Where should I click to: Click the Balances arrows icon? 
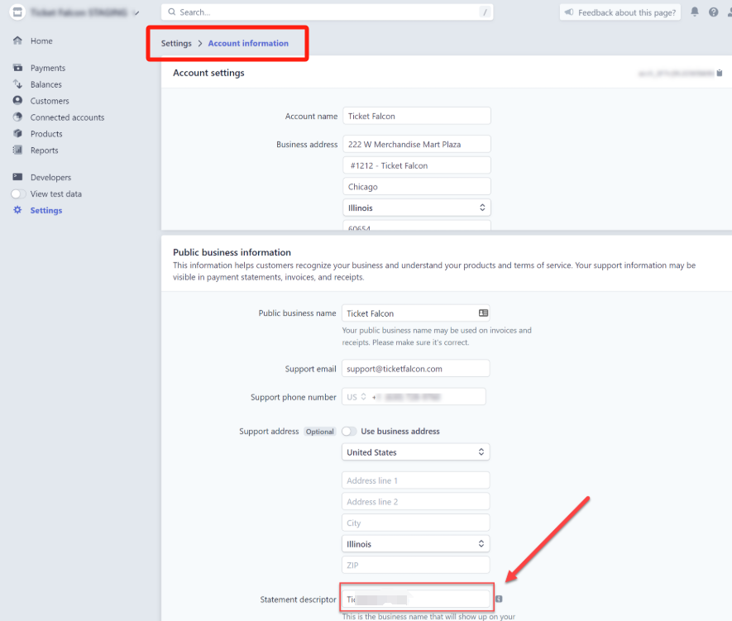tap(17, 84)
